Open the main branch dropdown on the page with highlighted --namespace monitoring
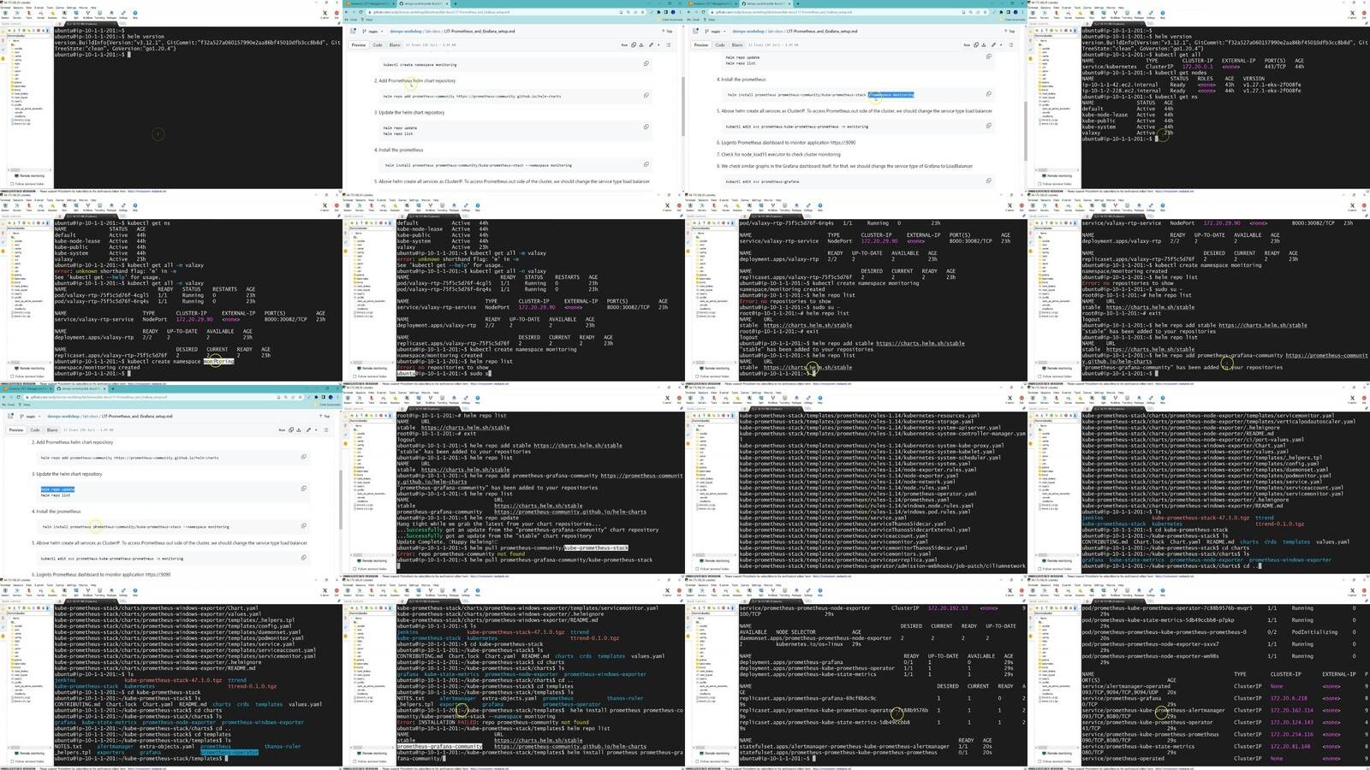 point(715,31)
